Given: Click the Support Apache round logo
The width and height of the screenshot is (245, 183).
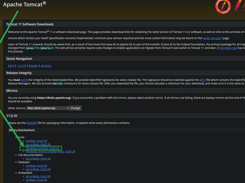Looking at the screenshot, I should click(x=223, y=7).
